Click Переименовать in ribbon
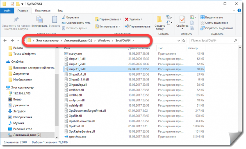Screen dimensions: 246x149 tap(138, 26)
